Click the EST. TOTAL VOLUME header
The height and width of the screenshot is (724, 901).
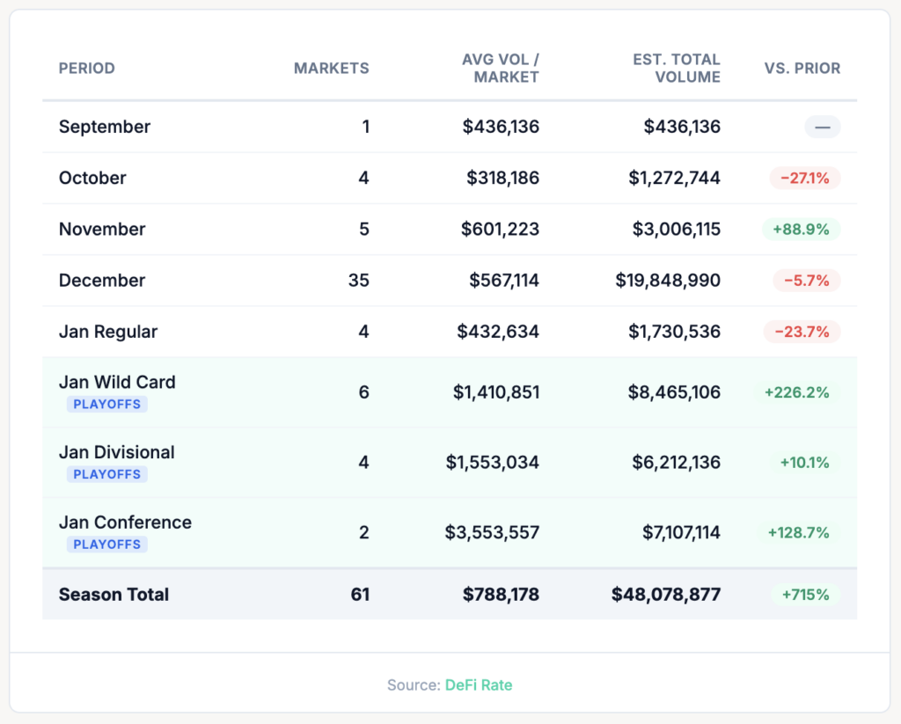pyautogui.click(x=676, y=68)
